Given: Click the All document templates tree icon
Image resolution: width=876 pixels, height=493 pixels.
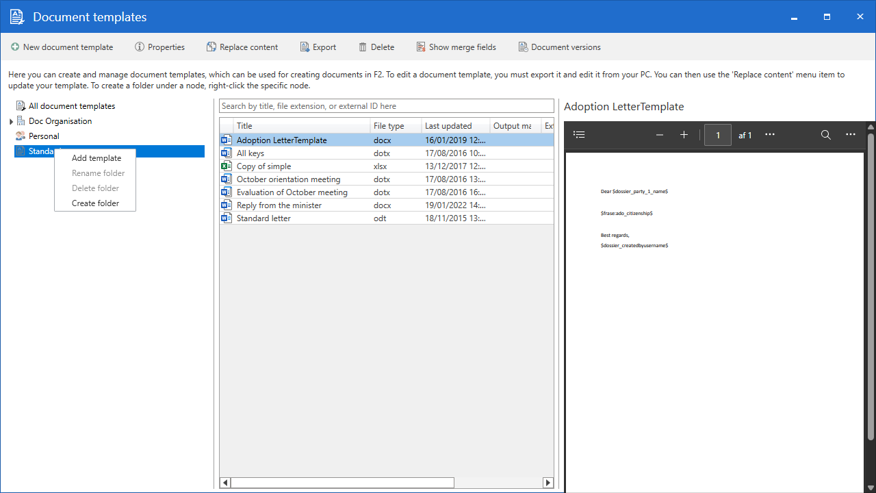Looking at the screenshot, I should click(x=21, y=106).
